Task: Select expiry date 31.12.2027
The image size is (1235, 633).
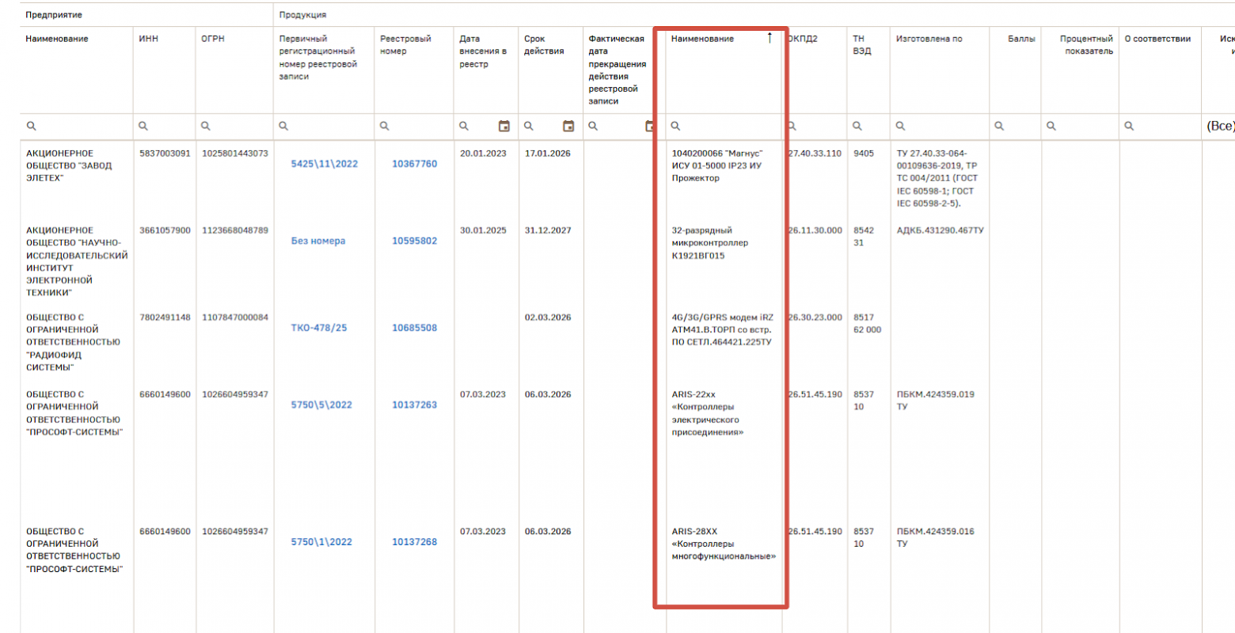Action: pyautogui.click(x=548, y=230)
